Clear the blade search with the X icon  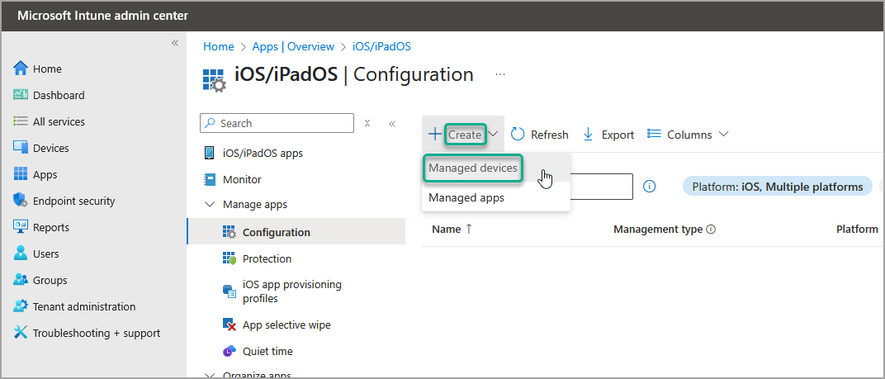point(367,122)
